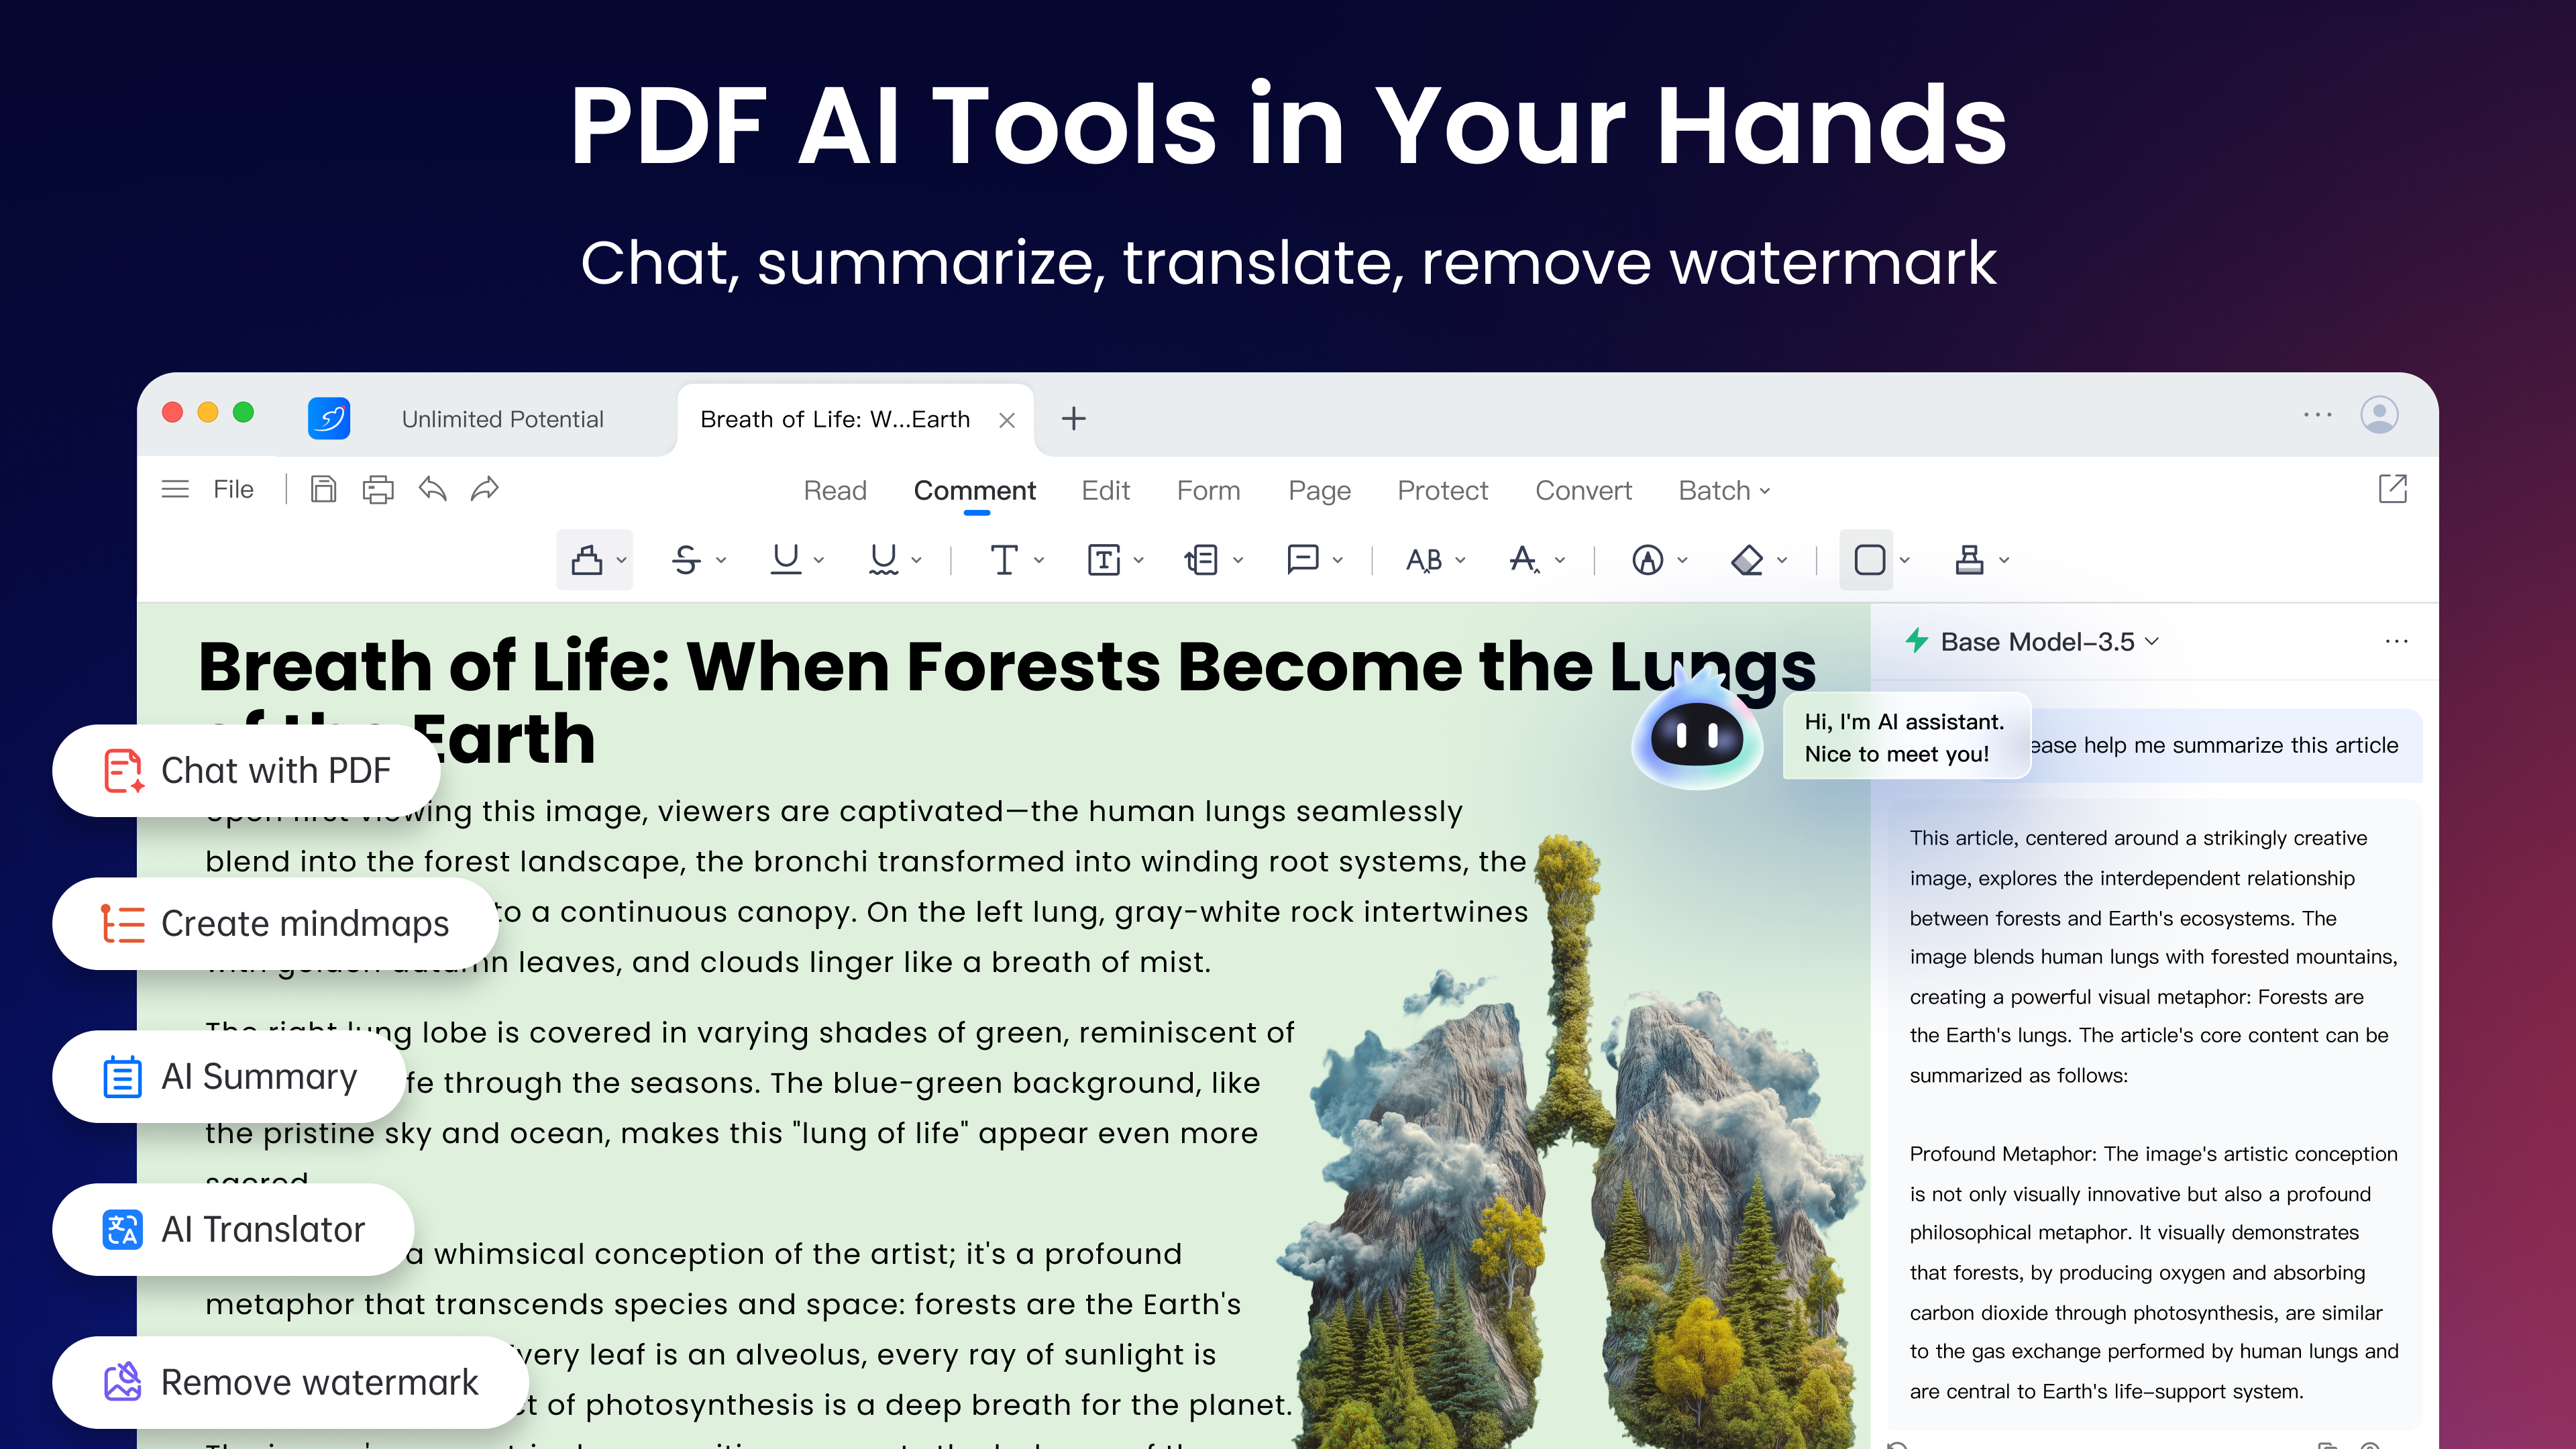Select the Strikethrough annotation tool

pyautogui.click(x=687, y=559)
